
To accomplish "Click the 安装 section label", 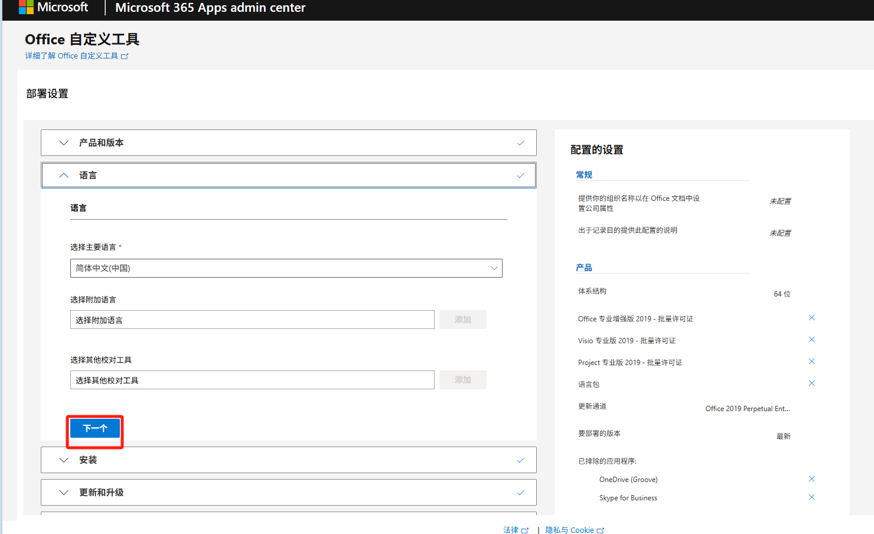I will (x=88, y=460).
